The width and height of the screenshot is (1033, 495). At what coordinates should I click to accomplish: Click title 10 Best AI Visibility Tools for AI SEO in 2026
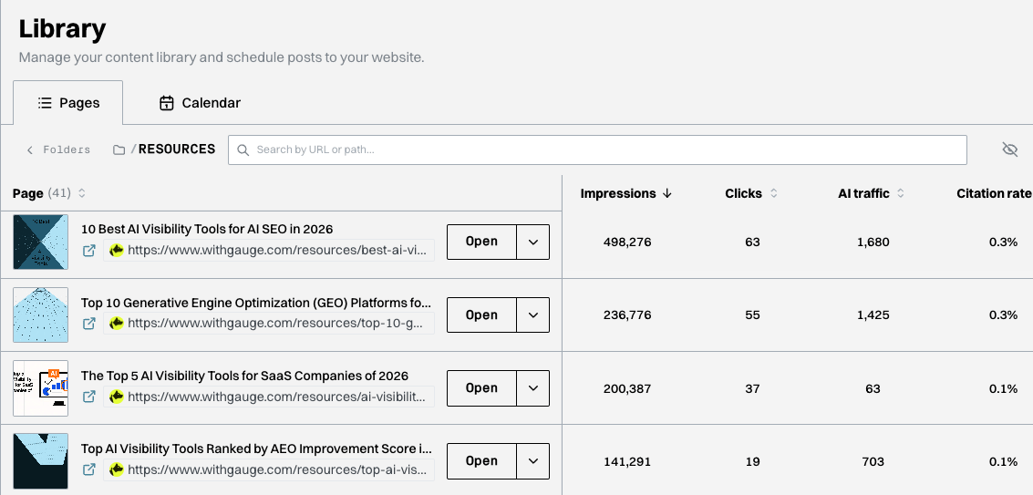(x=207, y=230)
